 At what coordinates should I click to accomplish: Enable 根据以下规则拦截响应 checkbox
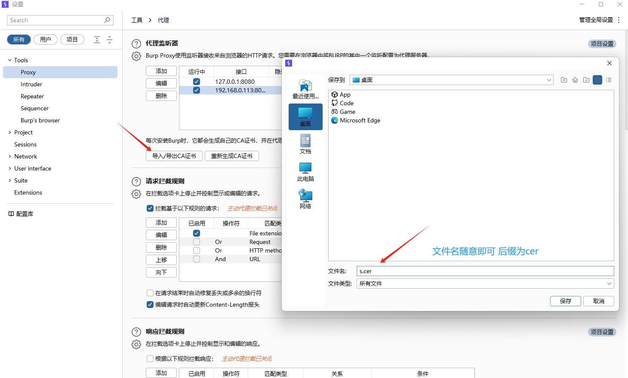pos(150,359)
